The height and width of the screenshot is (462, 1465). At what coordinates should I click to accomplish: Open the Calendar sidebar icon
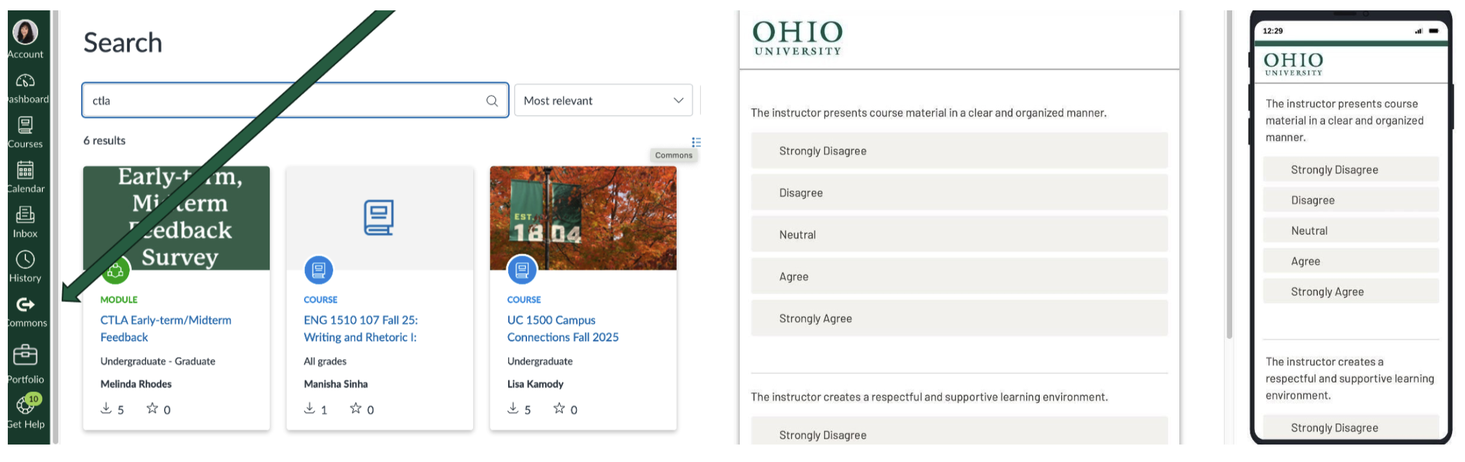coord(25,177)
